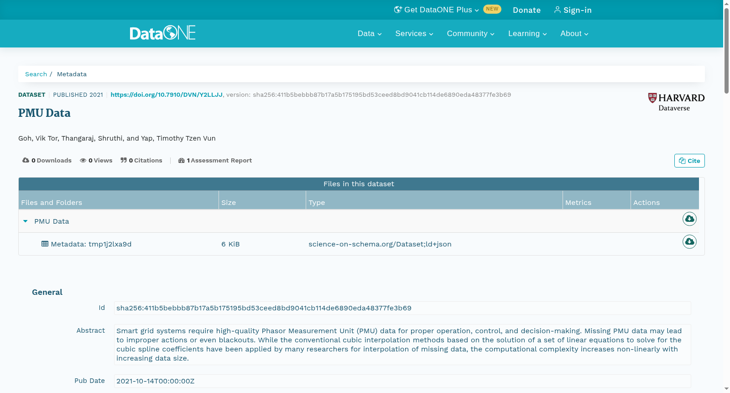730x393 pixels.
Task: Click the 0 Citations metric
Action: pyautogui.click(x=141, y=160)
